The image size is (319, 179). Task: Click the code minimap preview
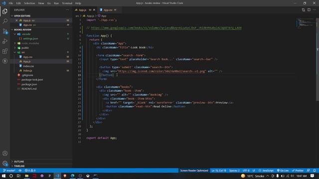coord(306,22)
